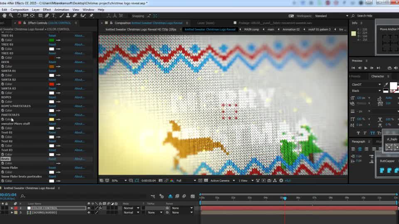Select the Puppet Pin tool
Viewport: 399px width, 224px height.
pyautogui.click(x=91, y=15)
